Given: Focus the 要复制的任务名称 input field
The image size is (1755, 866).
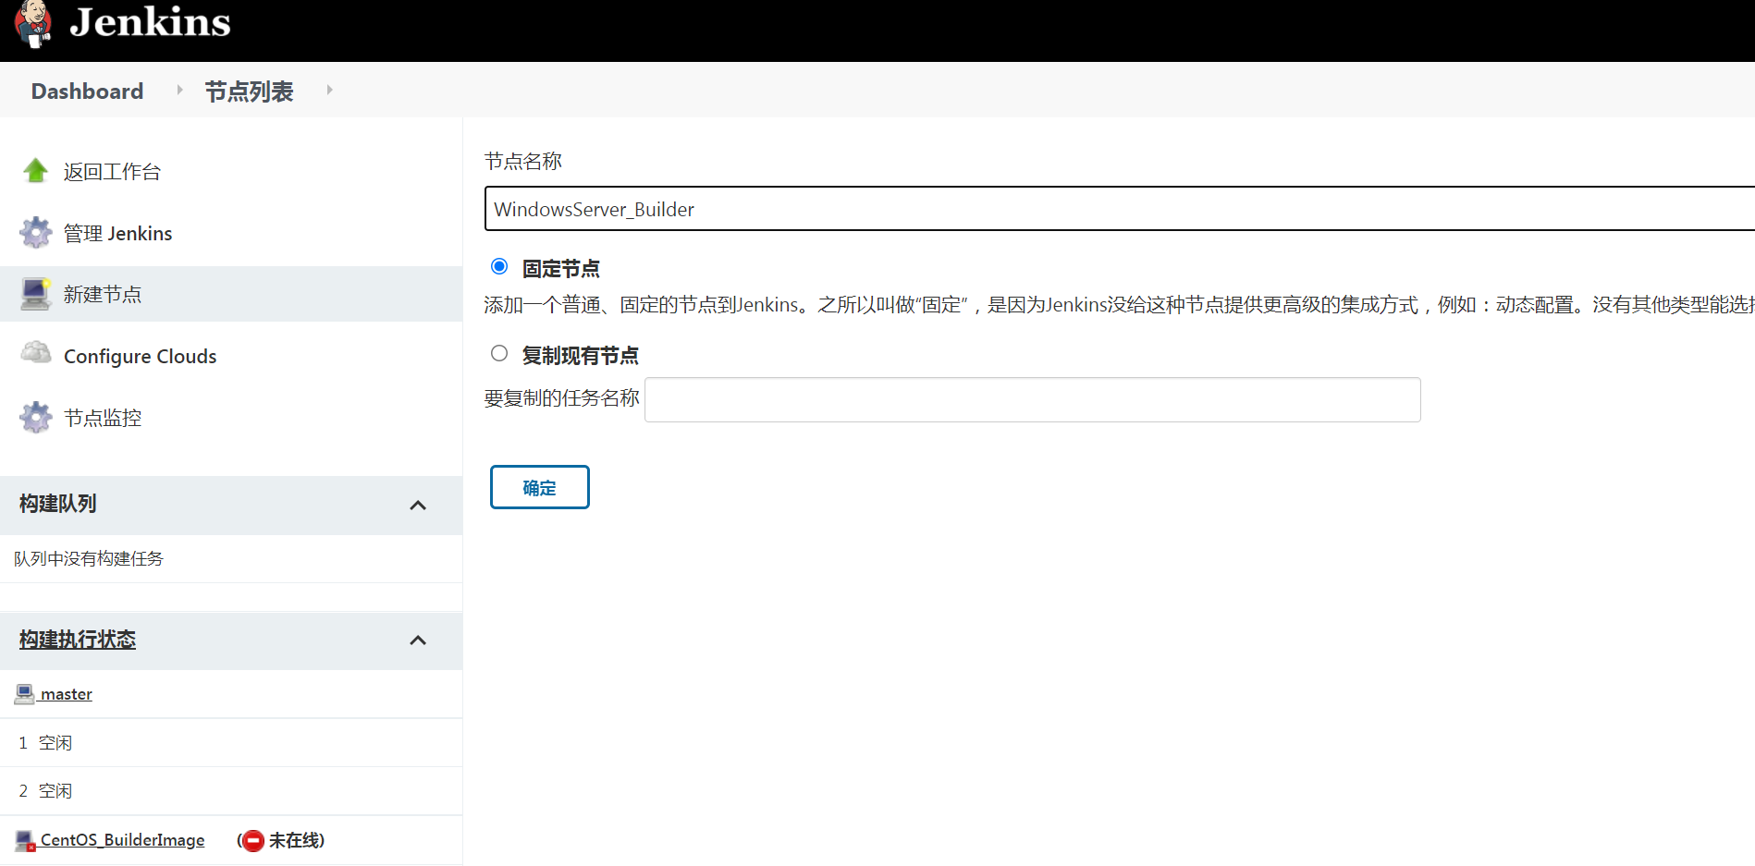Looking at the screenshot, I should pyautogui.click(x=1032, y=399).
